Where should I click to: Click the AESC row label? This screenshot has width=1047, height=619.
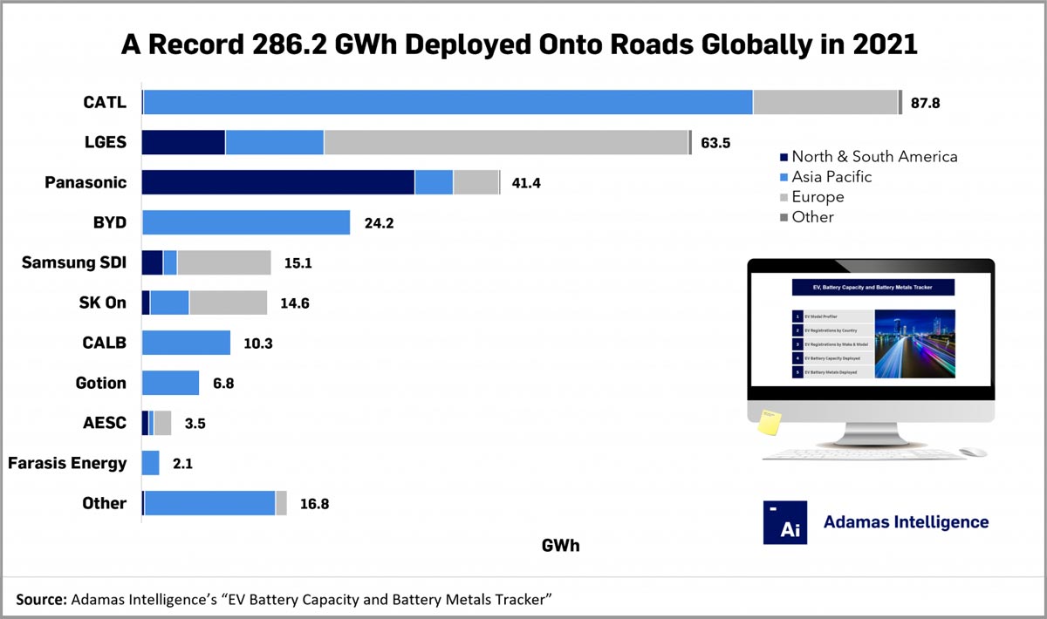(105, 423)
